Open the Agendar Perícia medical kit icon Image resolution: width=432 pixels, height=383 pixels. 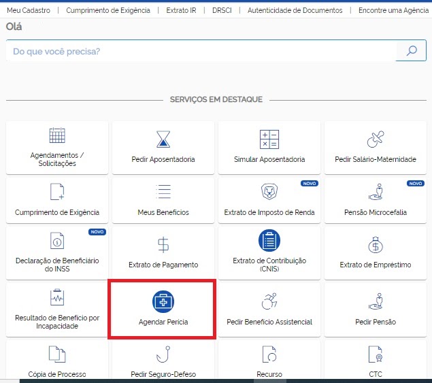[x=163, y=299]
